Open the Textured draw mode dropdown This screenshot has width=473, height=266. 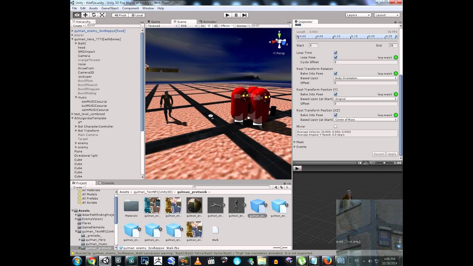point(162,26)
